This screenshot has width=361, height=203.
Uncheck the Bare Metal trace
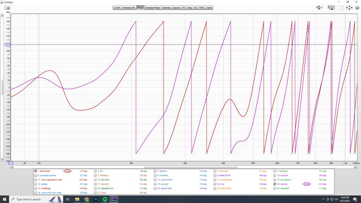35,171
